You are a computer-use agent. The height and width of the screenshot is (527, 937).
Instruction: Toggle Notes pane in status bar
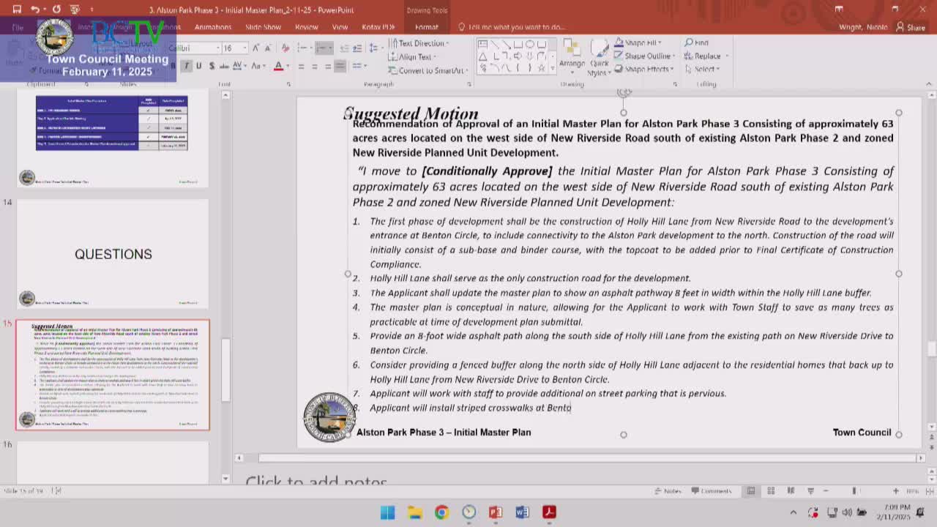pos(668,491)
